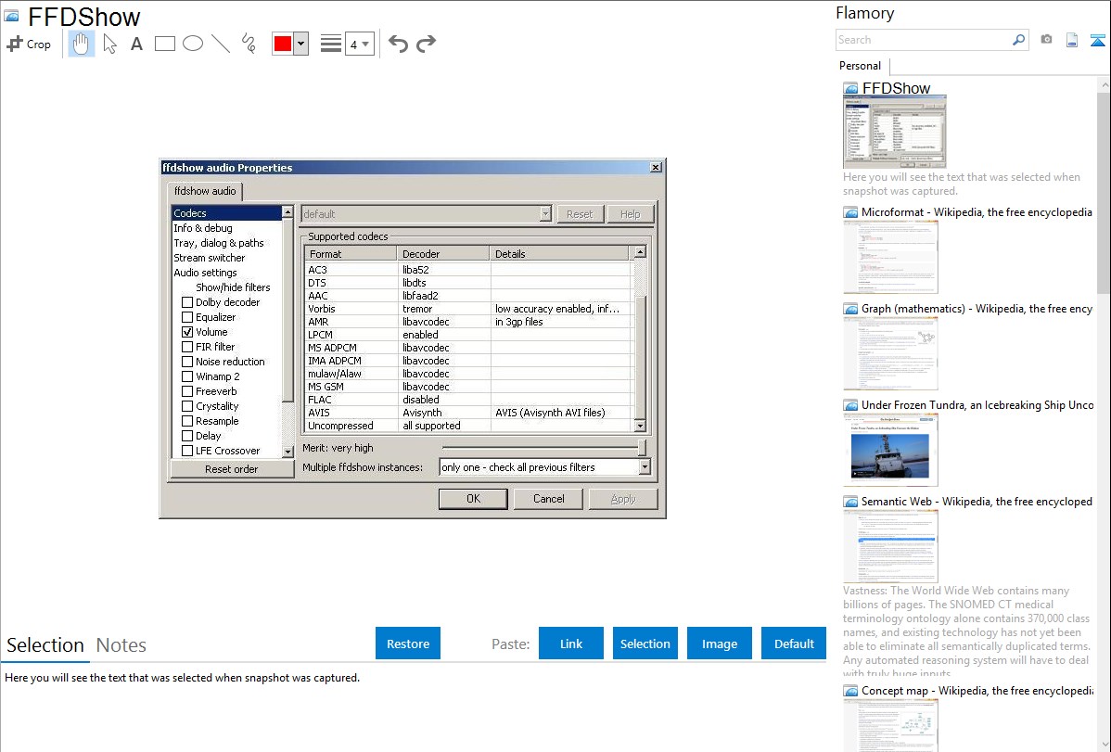Select the Vorbis row's tremor decoder cell
The width and height of the screenshot is (1111, 752).
[443, 309]
